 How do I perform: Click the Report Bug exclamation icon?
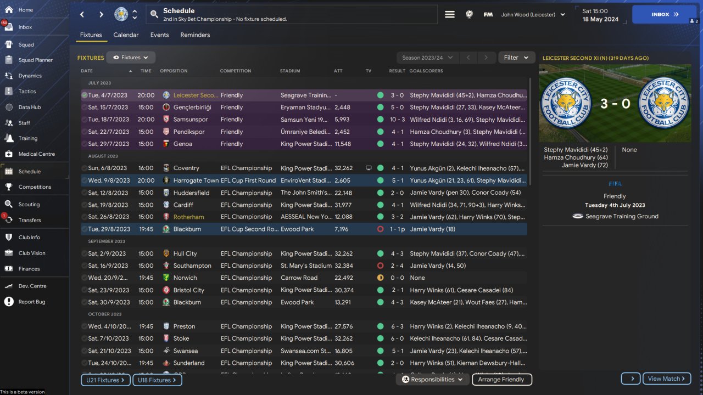tap(9, 302)
